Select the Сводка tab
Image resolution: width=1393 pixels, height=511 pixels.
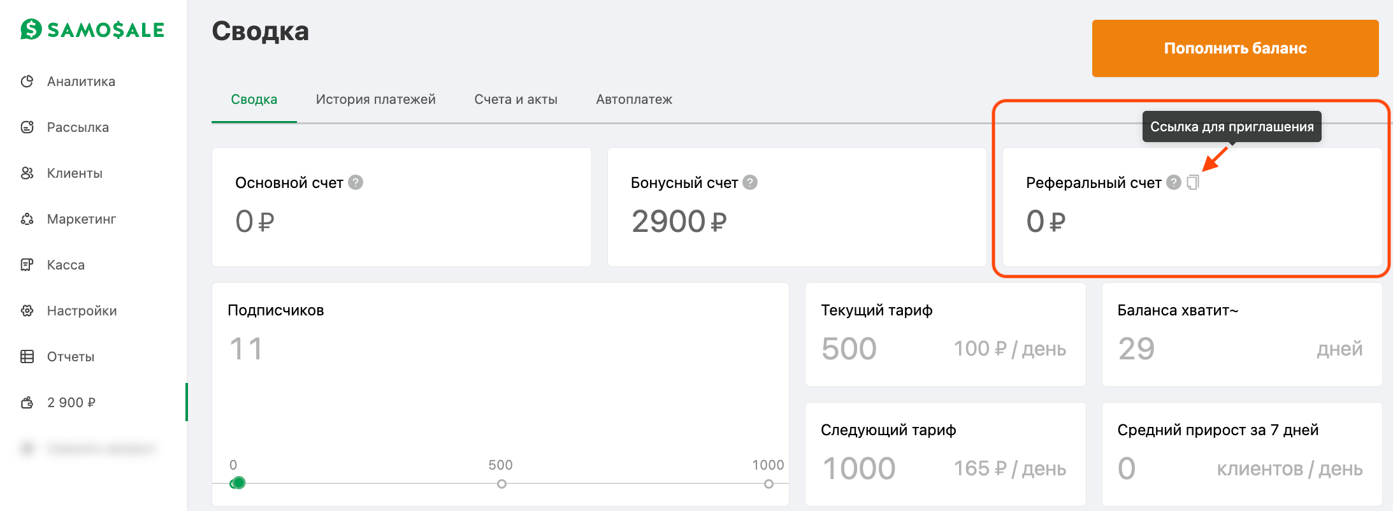point(254,99)
